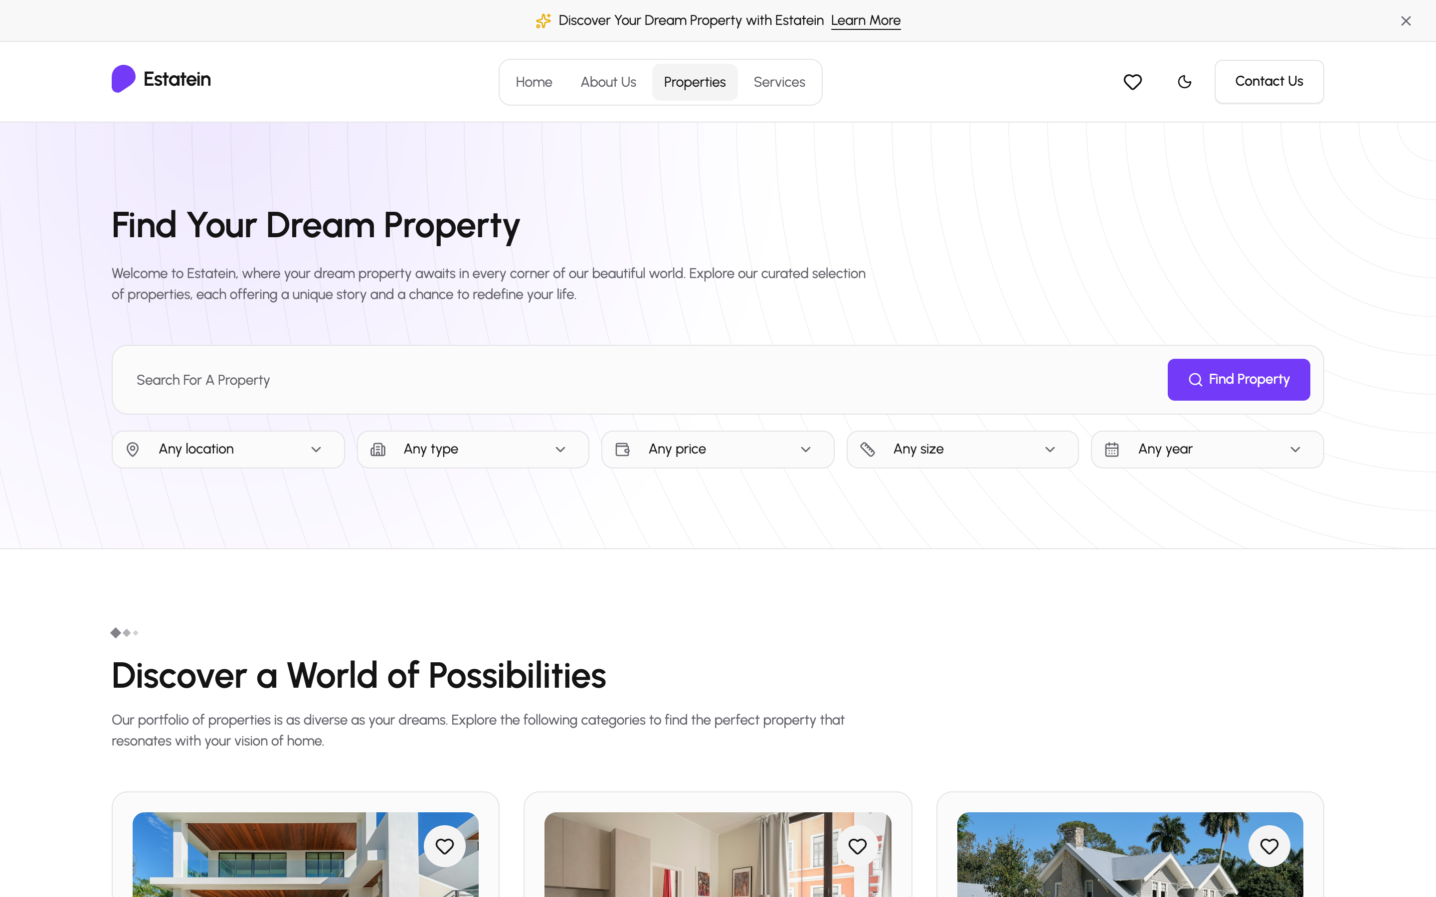Follow the Learn More link

[x=866, y=21]
